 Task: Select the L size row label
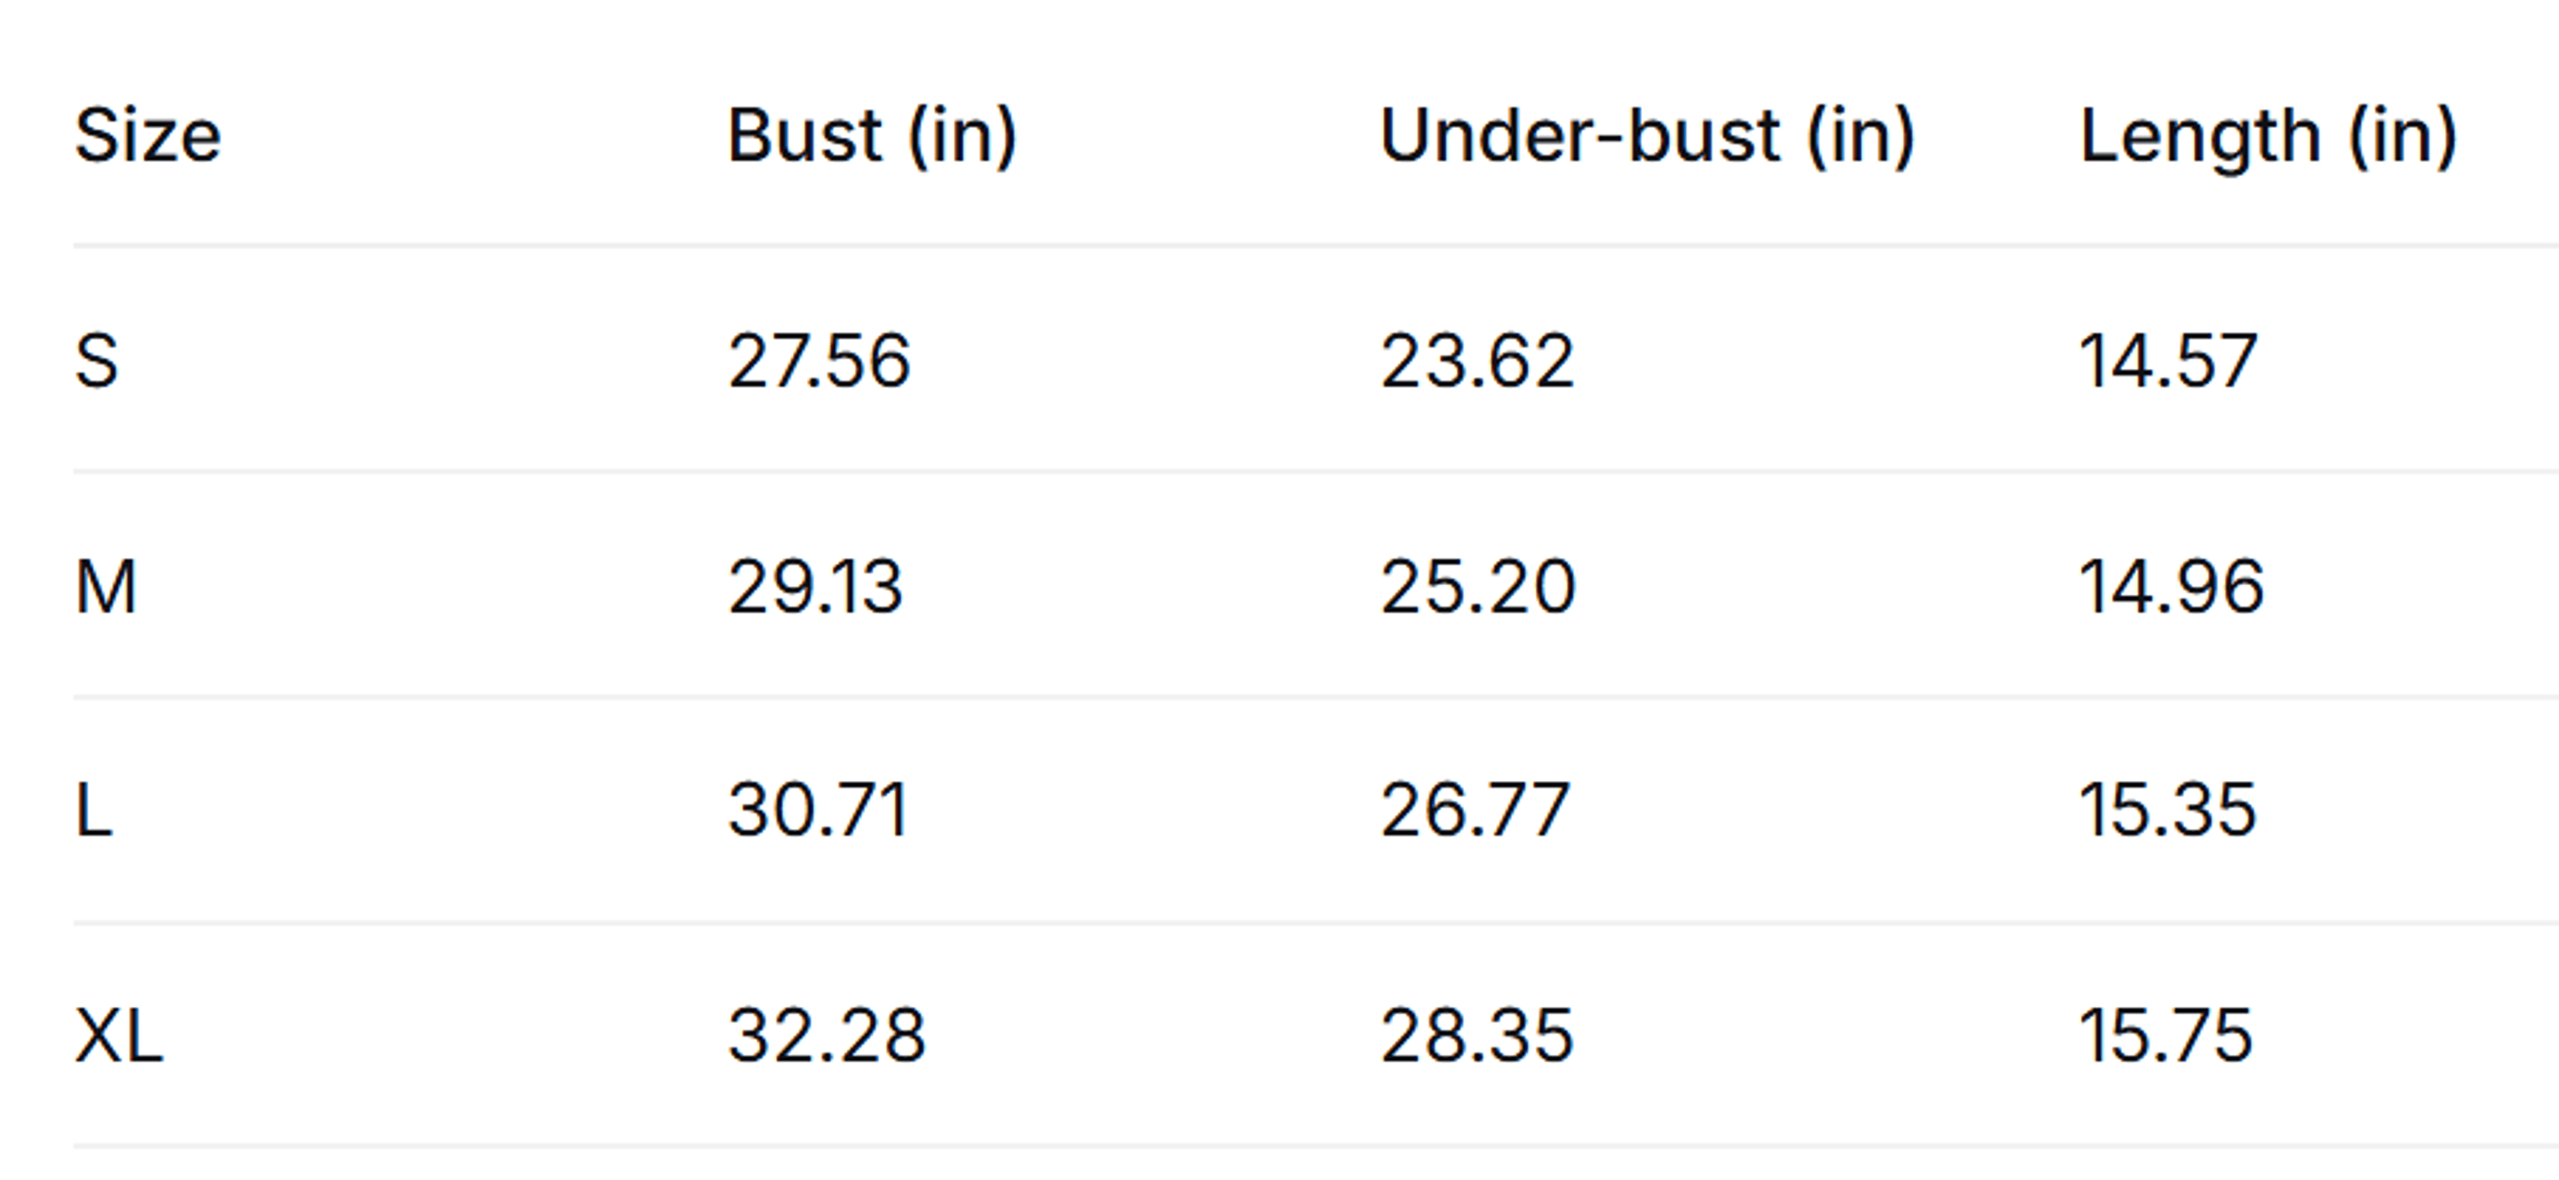(x=93, y=810)
